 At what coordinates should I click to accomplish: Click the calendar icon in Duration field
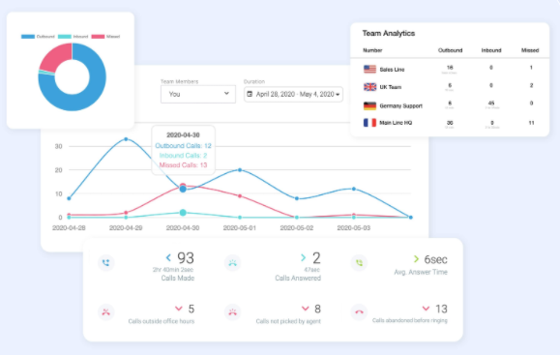click(250, 94)
